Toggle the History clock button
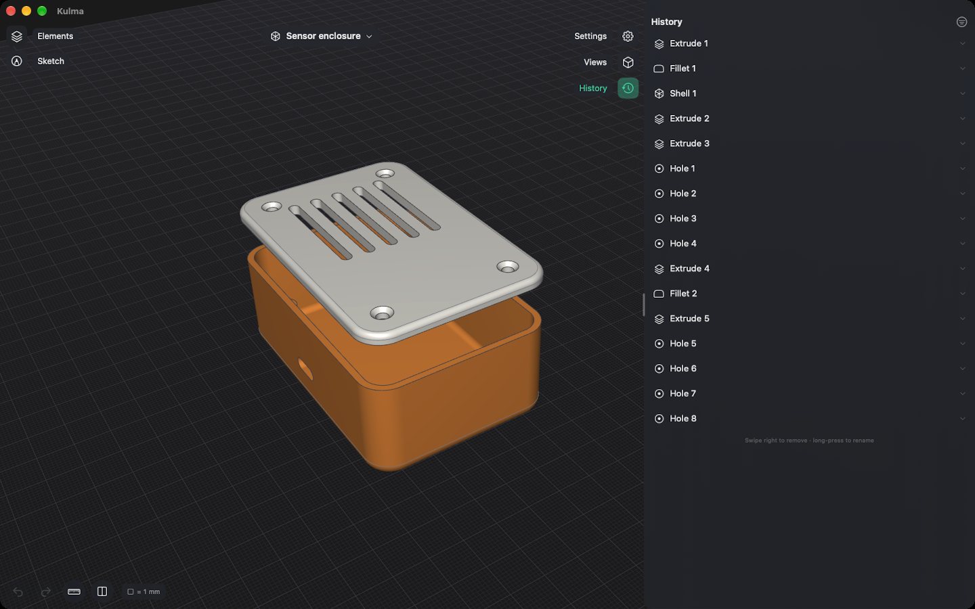The width and height of the screenshot is (975, 609). click(x=628, y=88)
